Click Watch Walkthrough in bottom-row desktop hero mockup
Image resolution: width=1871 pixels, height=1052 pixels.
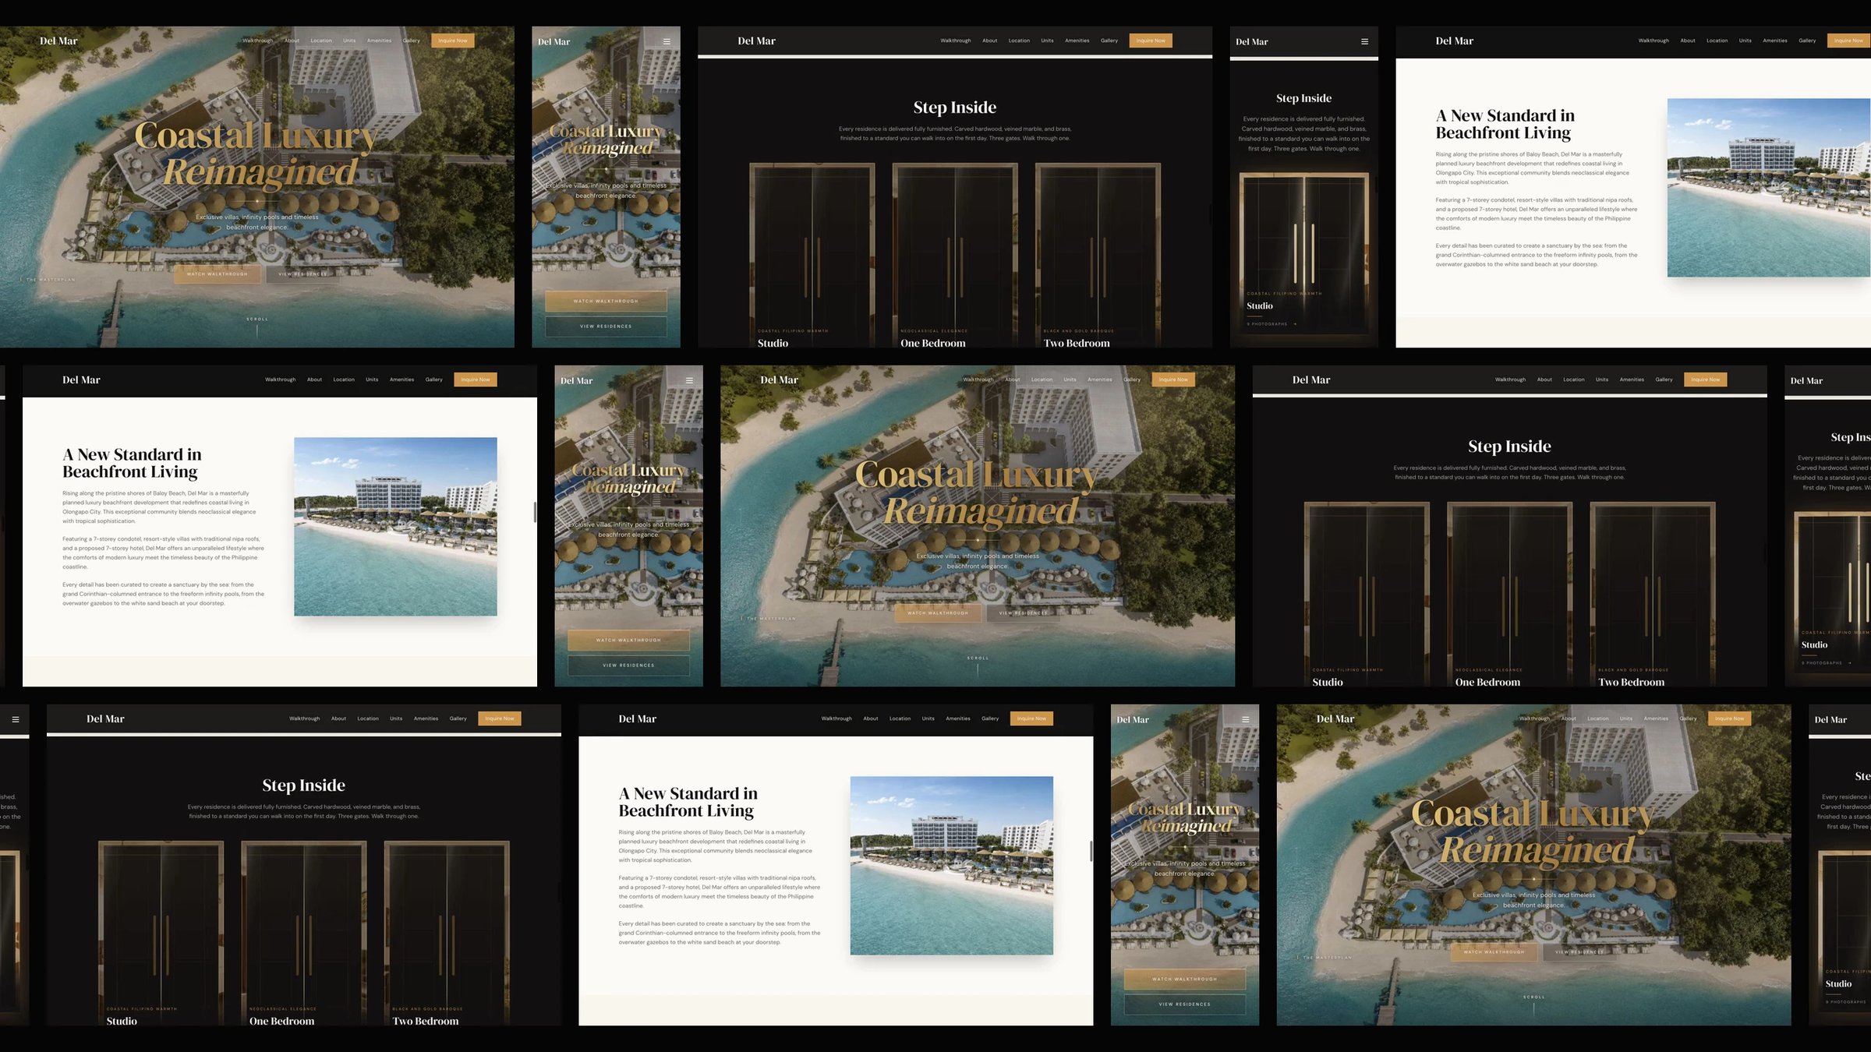(1494, 951)
